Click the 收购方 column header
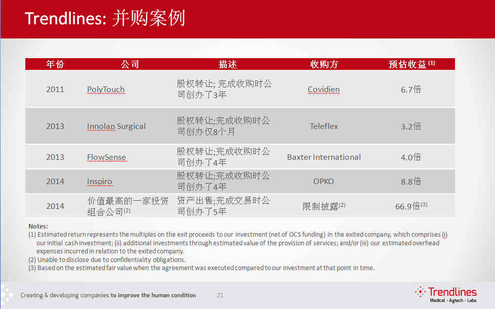The width and height of the screenshot is (495, 309). (324, 64)
